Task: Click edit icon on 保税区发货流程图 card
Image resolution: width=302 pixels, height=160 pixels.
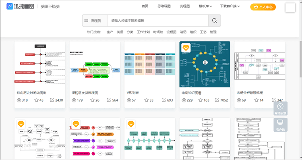Action: (x=109, y=100)
